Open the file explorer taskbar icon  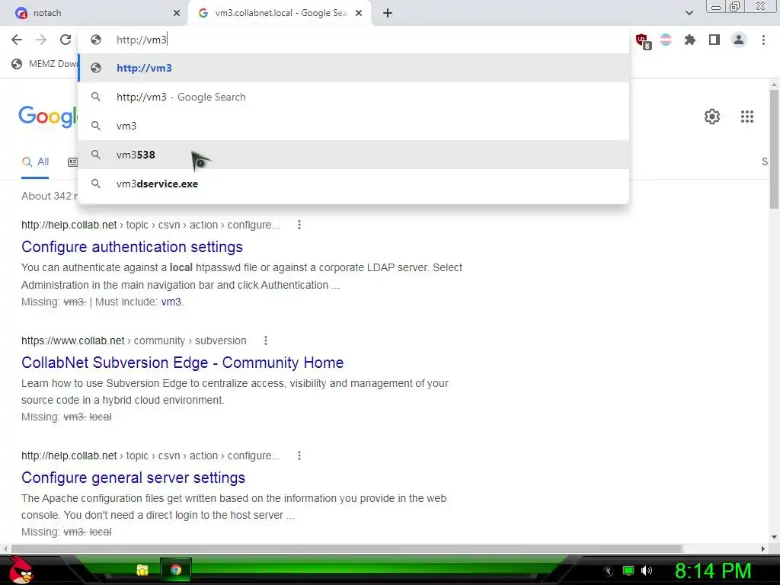[142, 570]
